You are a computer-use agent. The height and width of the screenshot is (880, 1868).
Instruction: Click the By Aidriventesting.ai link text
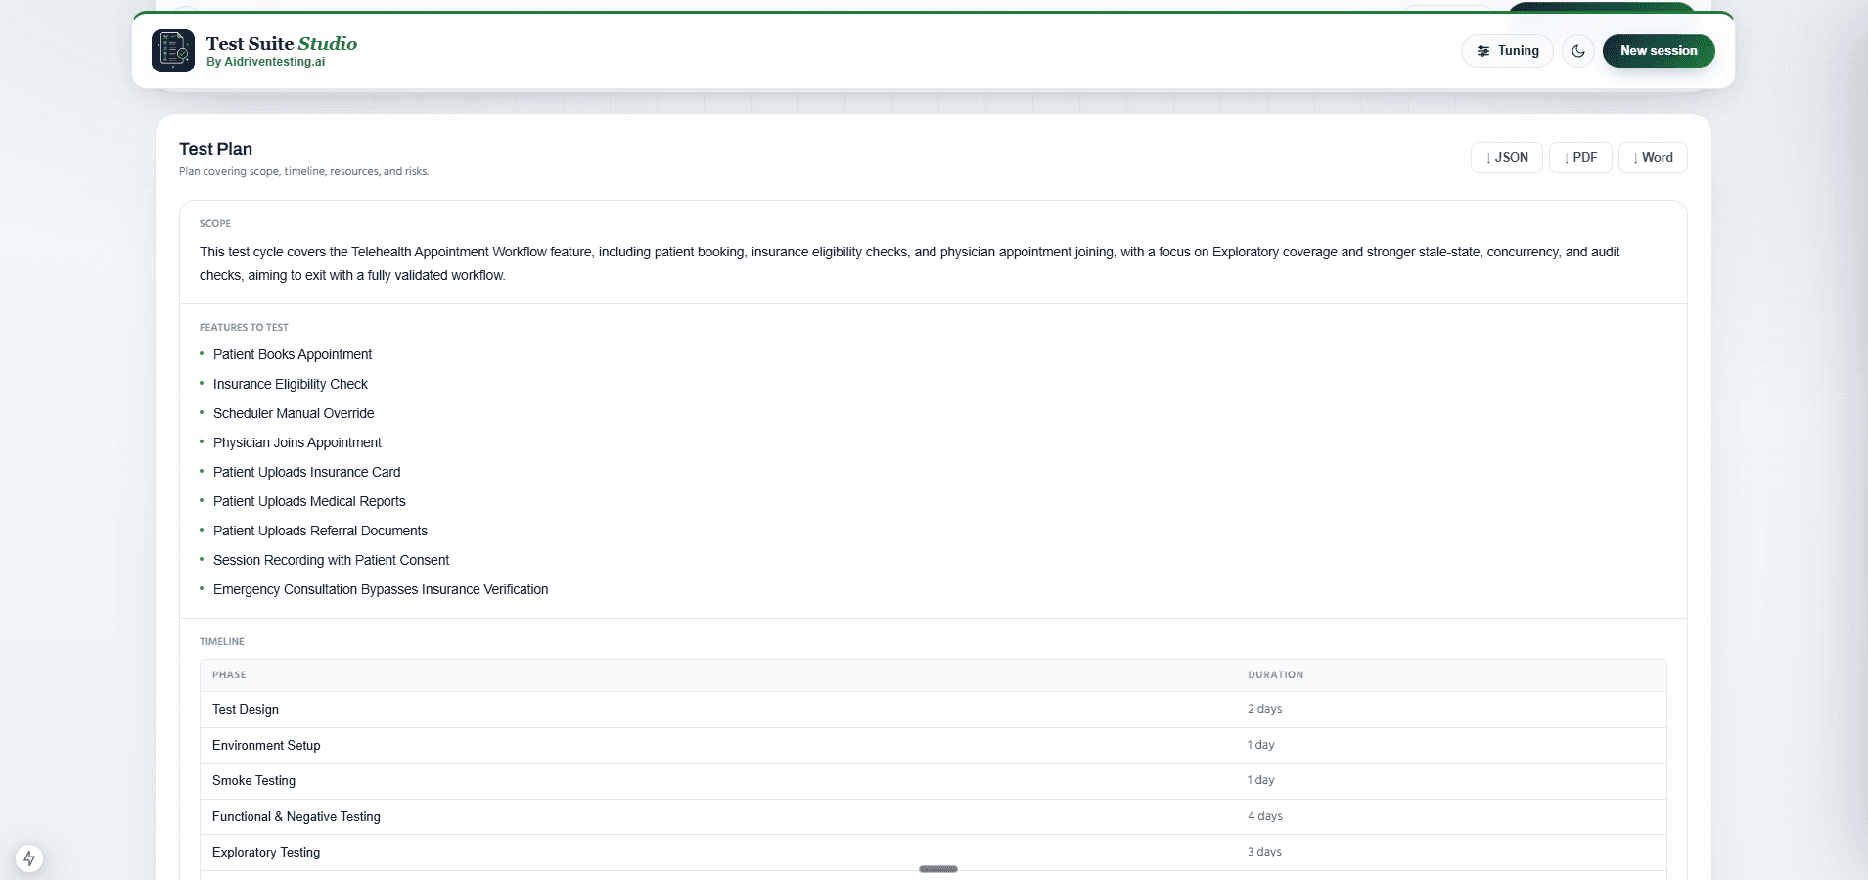click(x=266, y=62)
